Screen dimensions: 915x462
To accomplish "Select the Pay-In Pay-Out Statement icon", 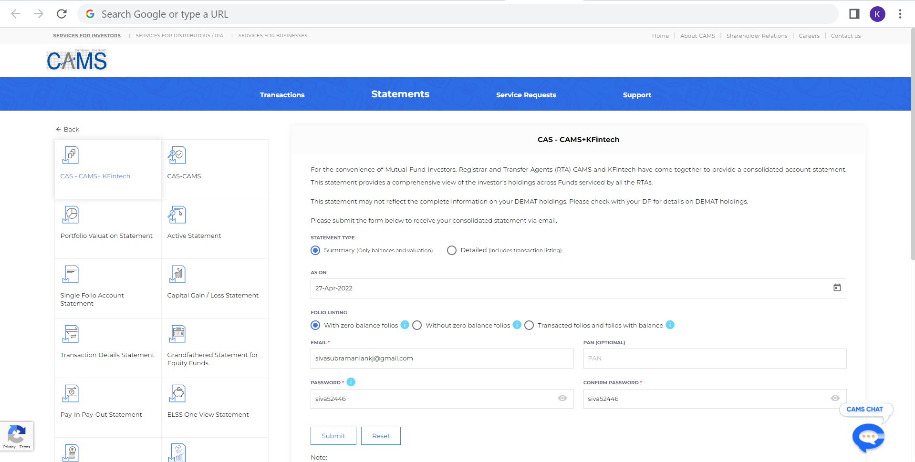I will [71, 393].
